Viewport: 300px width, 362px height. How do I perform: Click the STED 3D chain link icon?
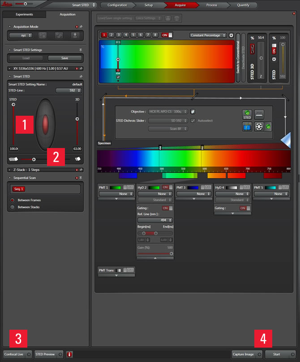251,48
